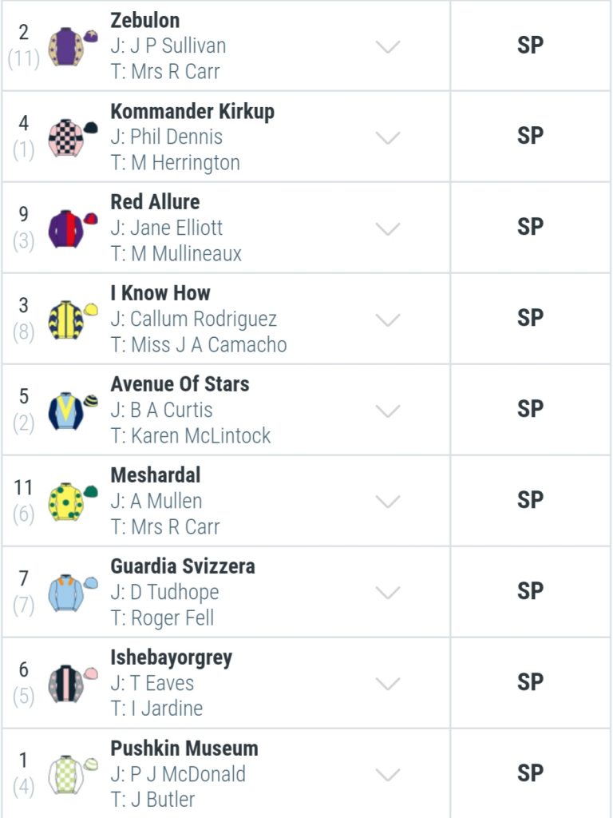Select SP odds for Guardia Svizzera

pos(531,592)
